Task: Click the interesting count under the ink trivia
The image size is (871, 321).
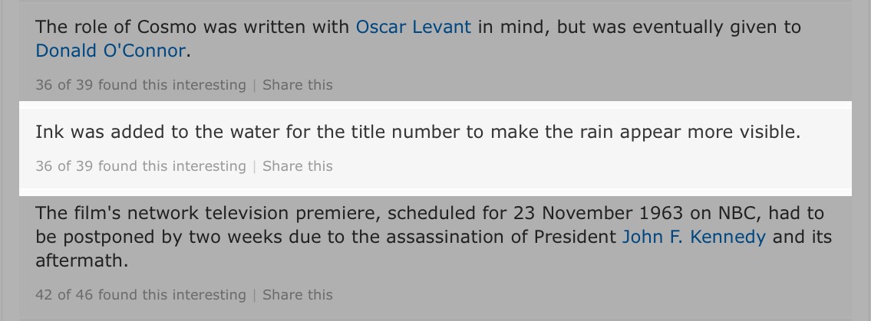Action: tap(140, 165)
